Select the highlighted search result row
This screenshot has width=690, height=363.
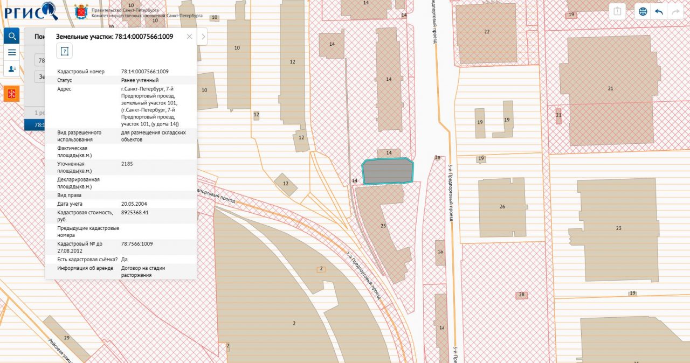pyautogui.click(x=34, y=124)
